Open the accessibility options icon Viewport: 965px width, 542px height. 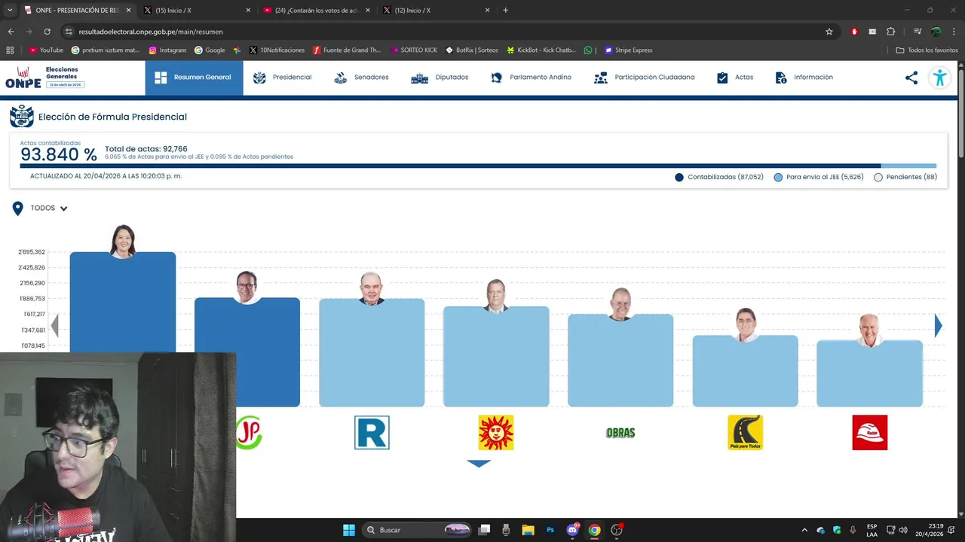[x=939, y=78]
